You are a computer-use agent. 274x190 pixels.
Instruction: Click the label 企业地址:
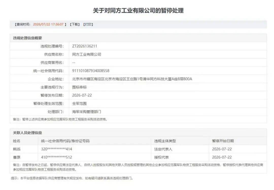[x=56, y=79]
